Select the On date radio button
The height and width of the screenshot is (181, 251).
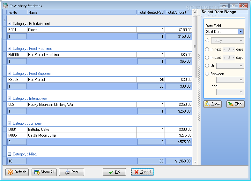(207, 66)
